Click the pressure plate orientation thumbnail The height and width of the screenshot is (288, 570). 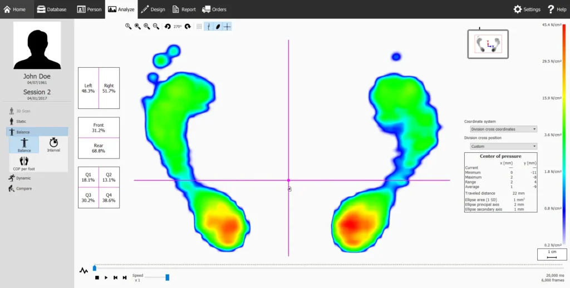tap(488, 43)
